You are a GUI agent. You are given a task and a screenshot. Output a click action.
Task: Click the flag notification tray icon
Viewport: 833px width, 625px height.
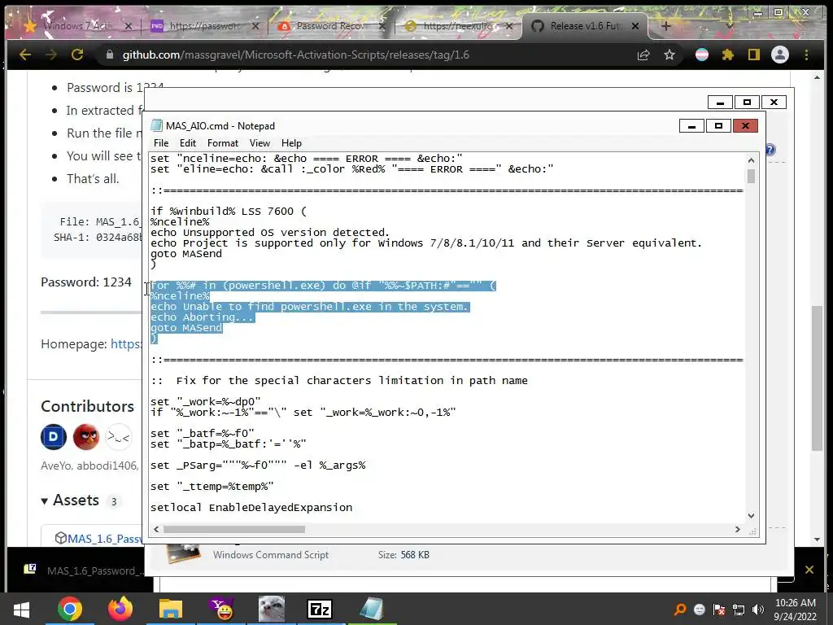(719, 610)
